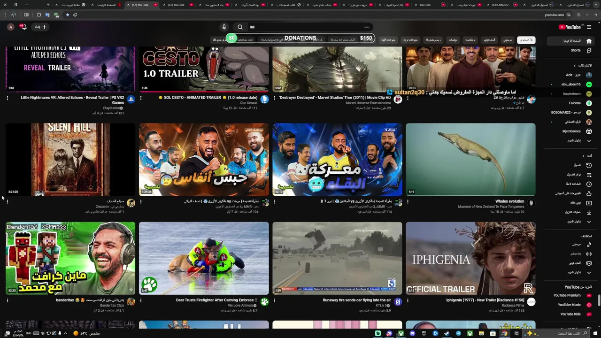This screenshot has height=338, width=601.
Task: Switch to the BO3OMAR22 browser tab
Action: click(x=503, y=5)
